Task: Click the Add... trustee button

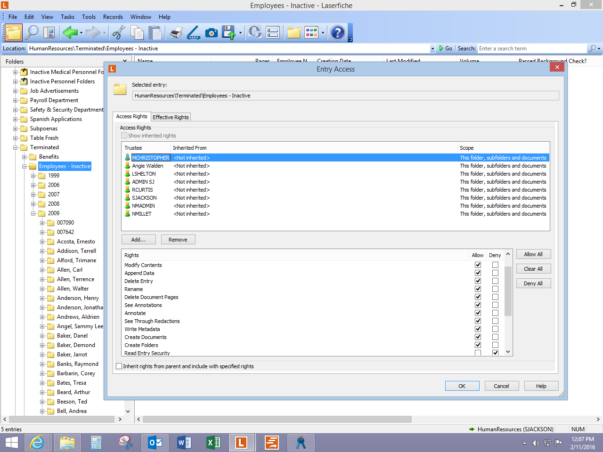Action: (x=139, y=240)
